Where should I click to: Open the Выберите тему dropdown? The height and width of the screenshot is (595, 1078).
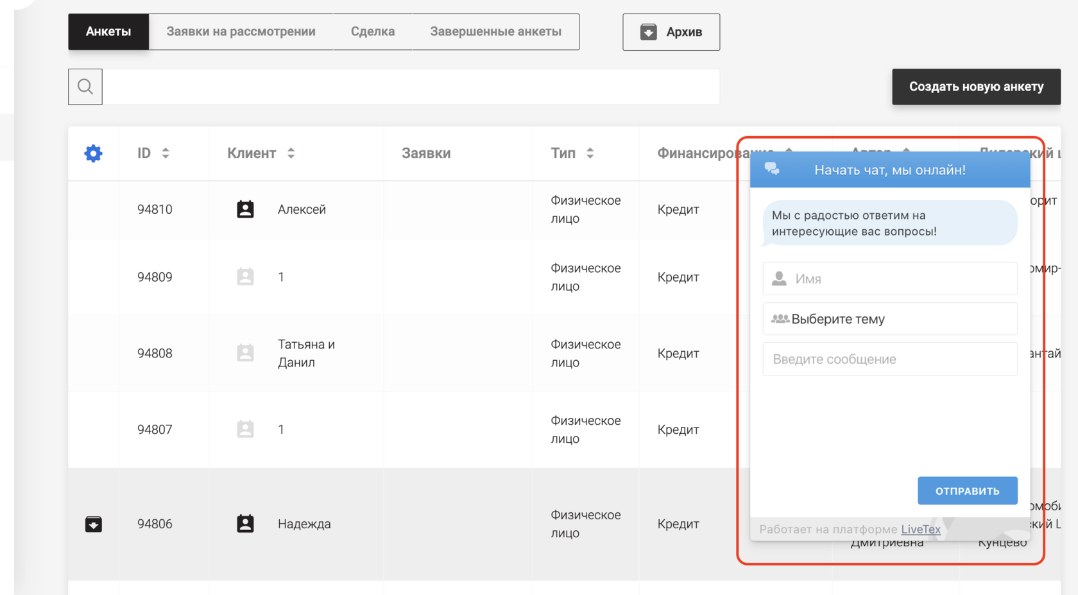(x=889, y=319)
